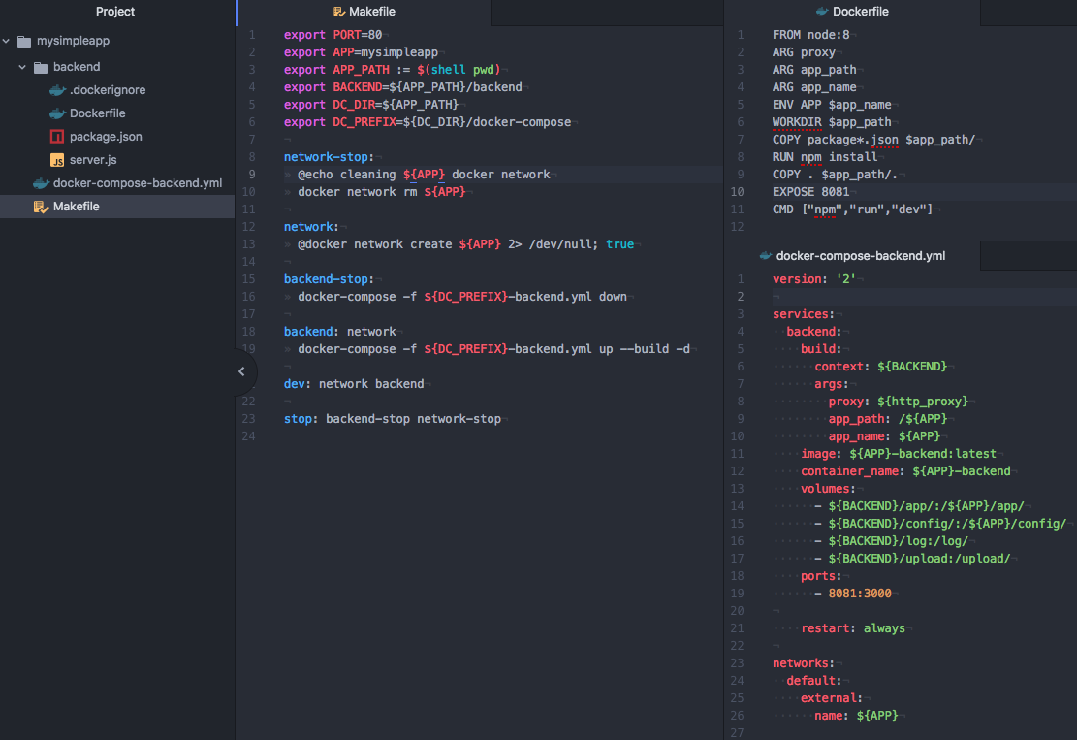Click 'proxy: ${http_proxy}' line
Image resolution: width=1077 pixels, height=740 pixels.
click(899, 402)
